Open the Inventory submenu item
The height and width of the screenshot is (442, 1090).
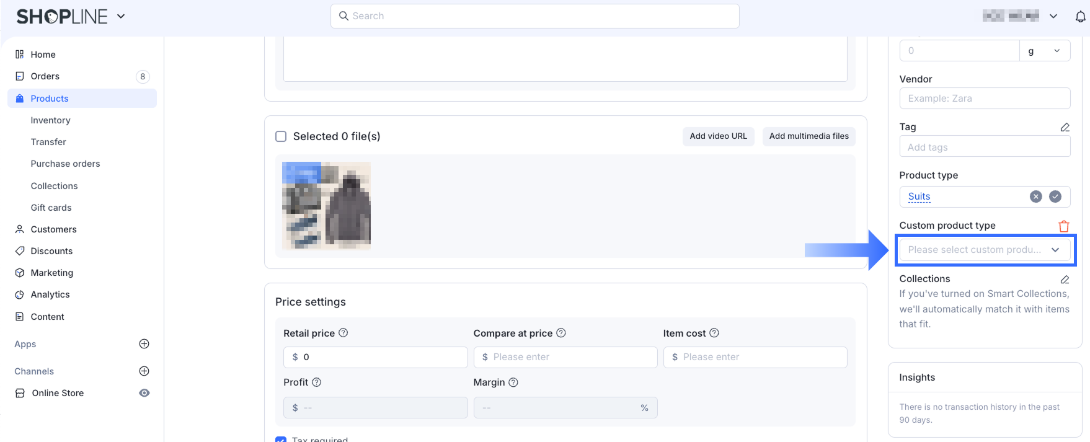[x=51, y=120]
